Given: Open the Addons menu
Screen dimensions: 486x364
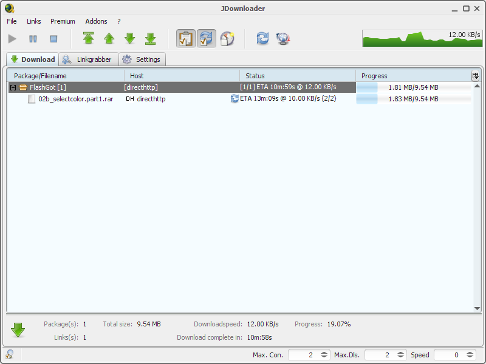Looking at the screenshot, I should point(96,21).
